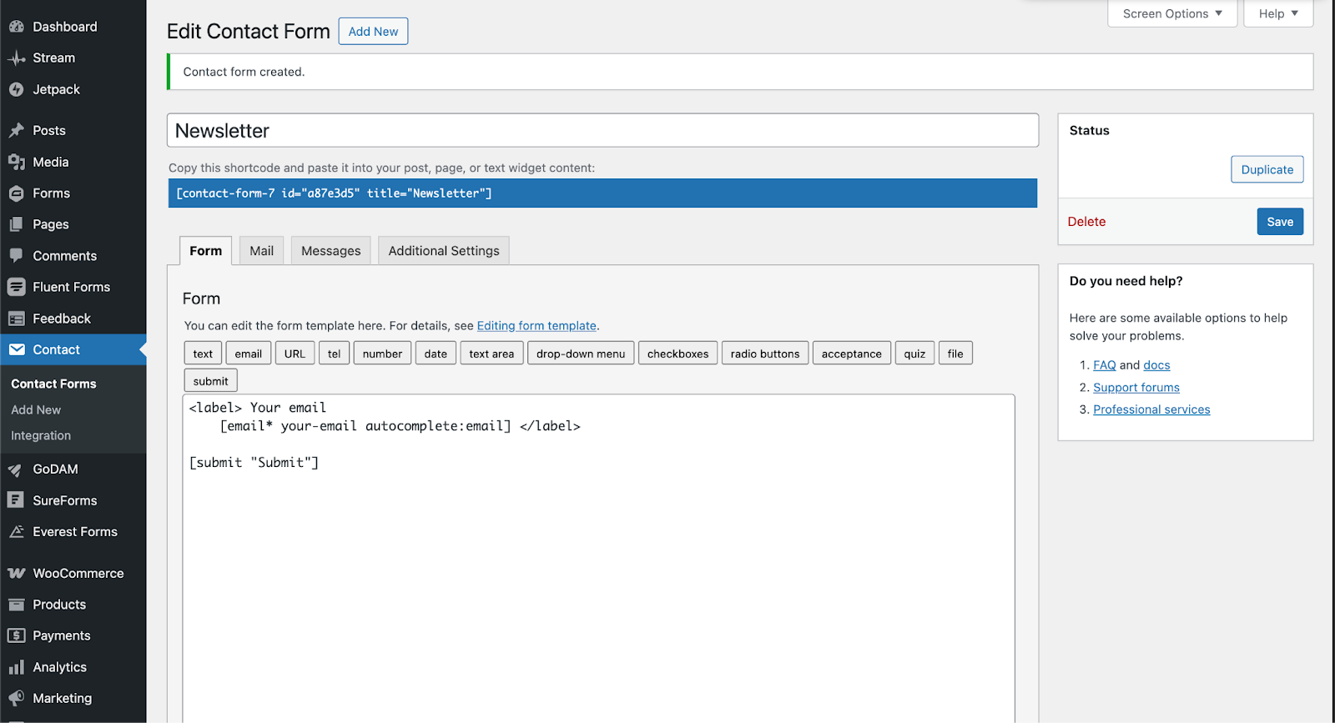Click the Stream activity icon

pyautogui.click(x=16, y=58)
